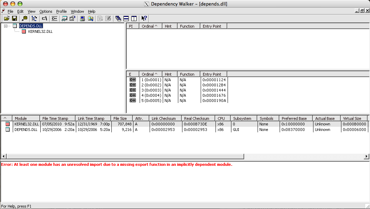Click the export icon on ordinal 1 row
This screenshot has width=370, height=209.
133,80
